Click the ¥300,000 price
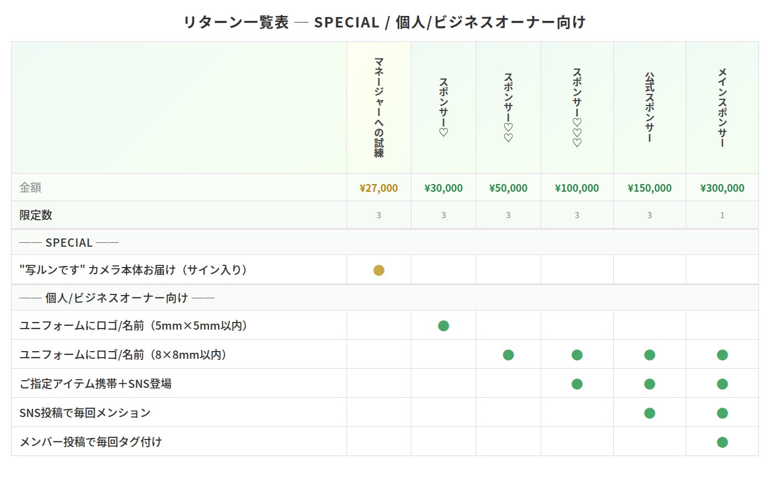 [722, 188]
